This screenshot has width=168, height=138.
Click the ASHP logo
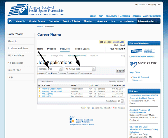click(36, 10)
